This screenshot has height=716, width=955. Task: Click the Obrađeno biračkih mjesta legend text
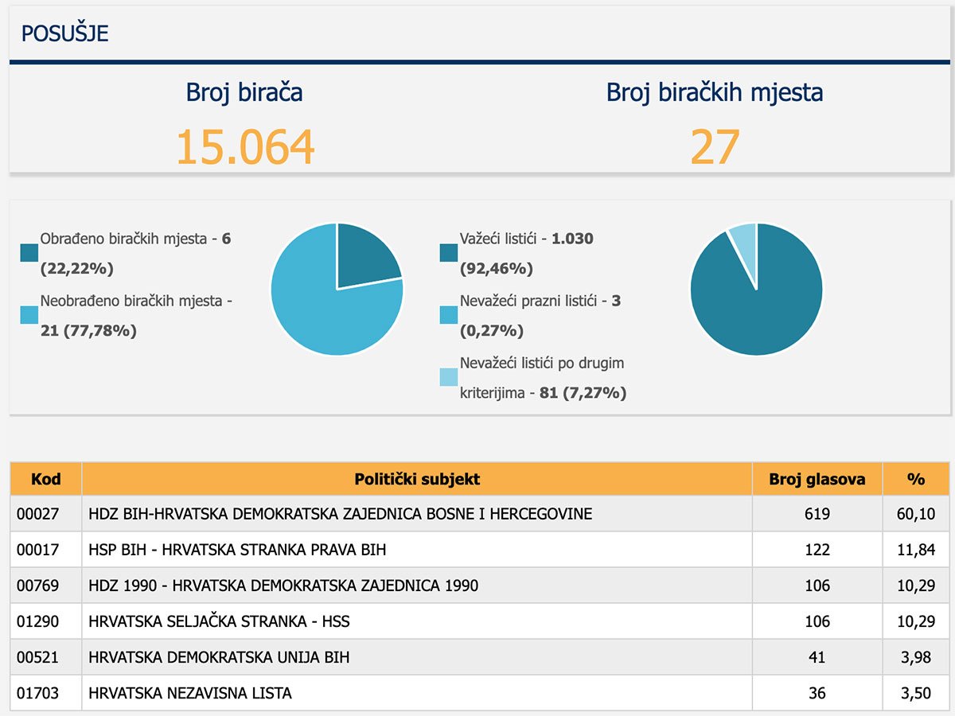pyautogui.click(x=135, y=253)
